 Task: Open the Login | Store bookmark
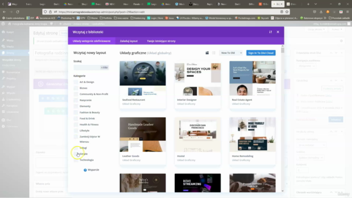click(x=155, y=18)
